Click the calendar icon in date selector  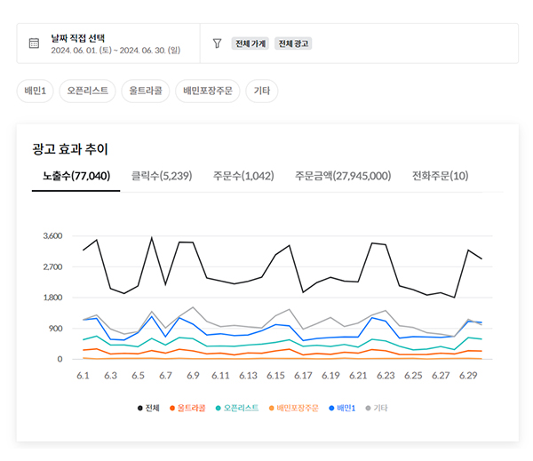(x=34, y=44)
